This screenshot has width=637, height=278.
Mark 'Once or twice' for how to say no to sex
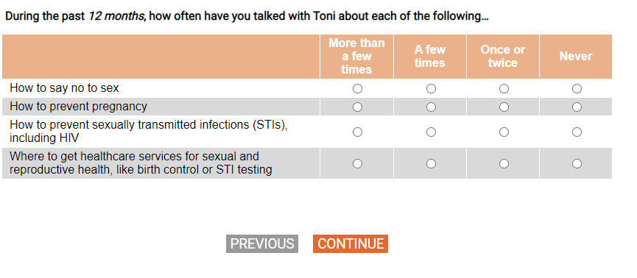tap(504, 88)
